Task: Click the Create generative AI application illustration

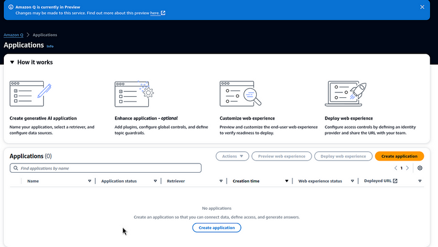Action: coord(31,93)
